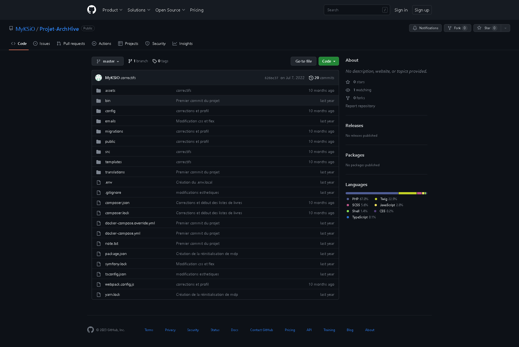The height and width of the screenshot is (347, 519).
Task: Click the Notifications bell button
Action: 425,28
